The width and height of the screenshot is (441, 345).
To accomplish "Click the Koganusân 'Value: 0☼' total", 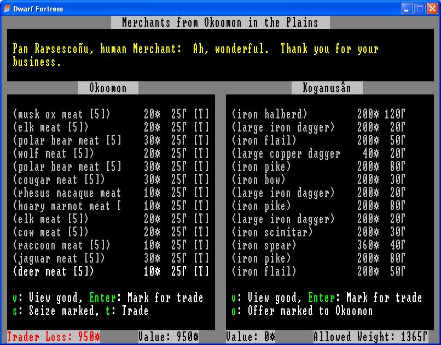I will (x=251, y=337).
